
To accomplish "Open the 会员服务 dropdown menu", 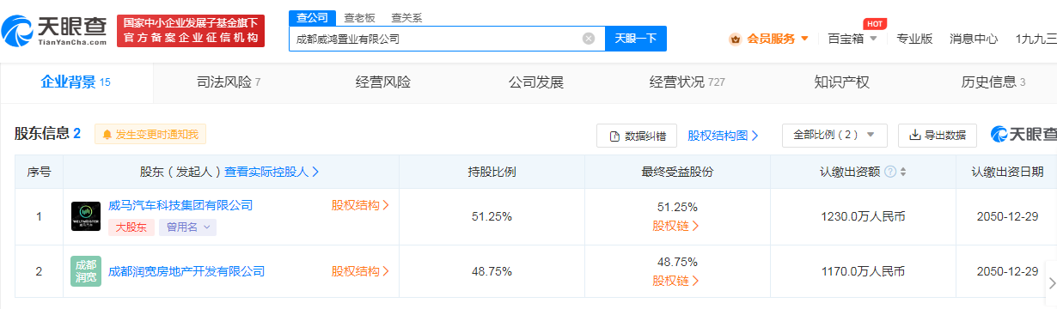I will coord(778,39).
